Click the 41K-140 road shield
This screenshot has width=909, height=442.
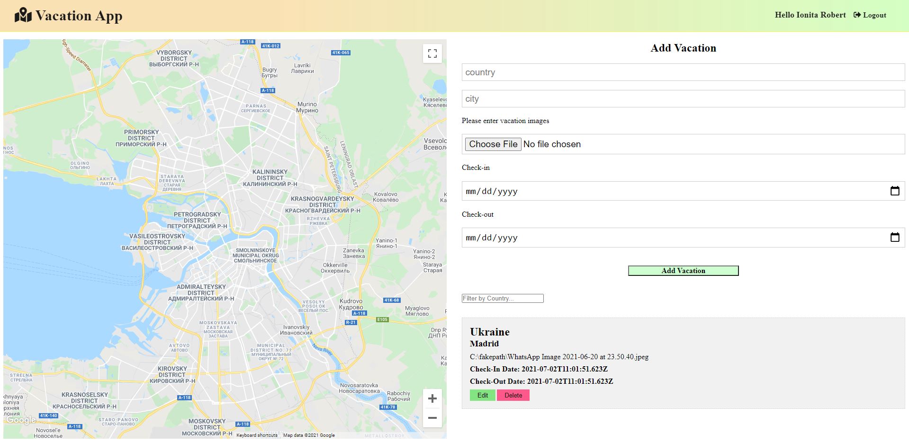[x=48, y=415]
